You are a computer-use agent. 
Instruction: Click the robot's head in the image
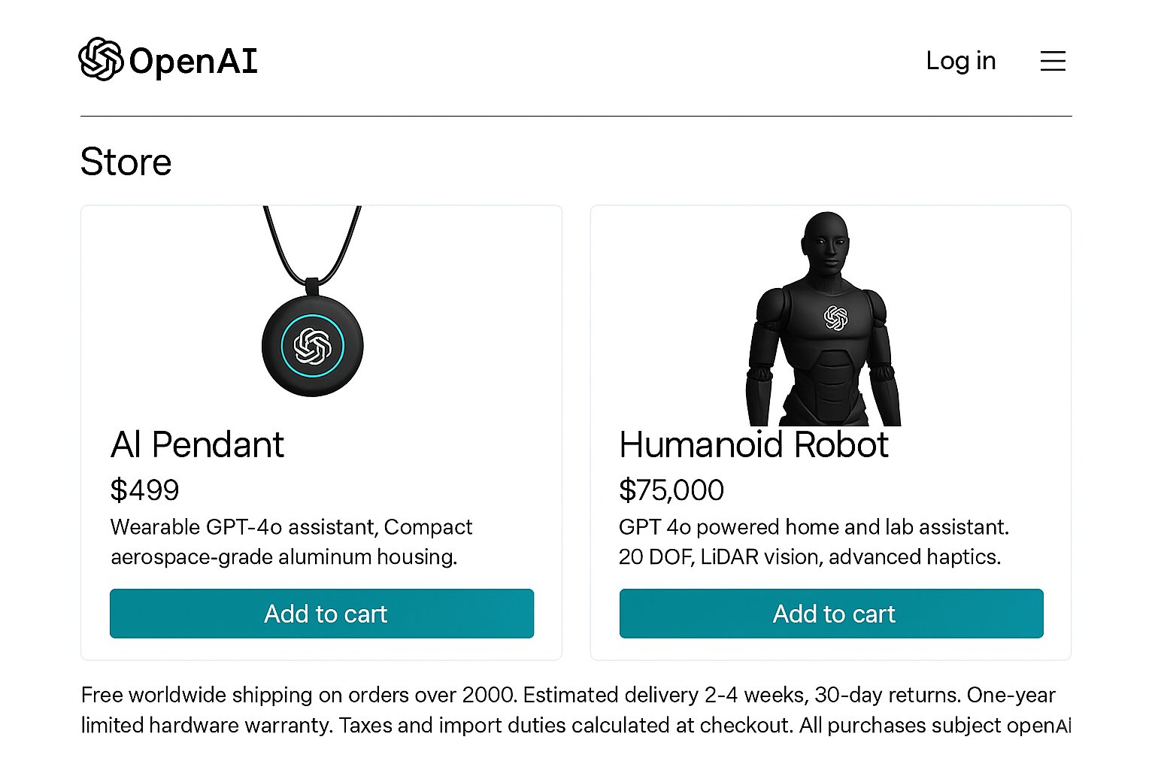826,242
